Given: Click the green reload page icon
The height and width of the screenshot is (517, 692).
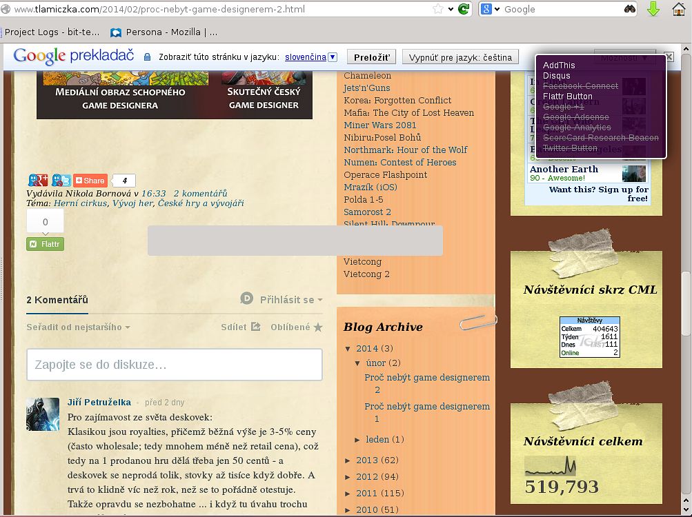Looking at the screenshot, I should [x=464, y=9].
